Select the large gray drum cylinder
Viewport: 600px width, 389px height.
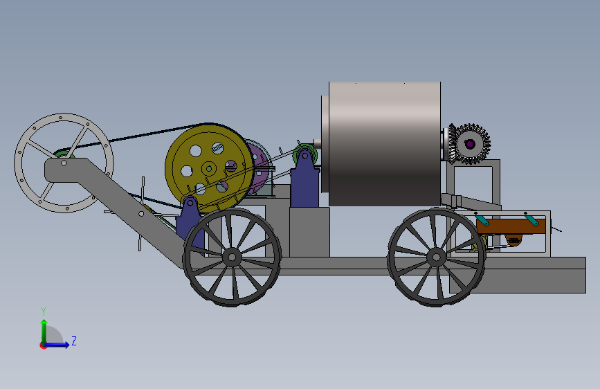pyautogui.click(x=385, y=143)
